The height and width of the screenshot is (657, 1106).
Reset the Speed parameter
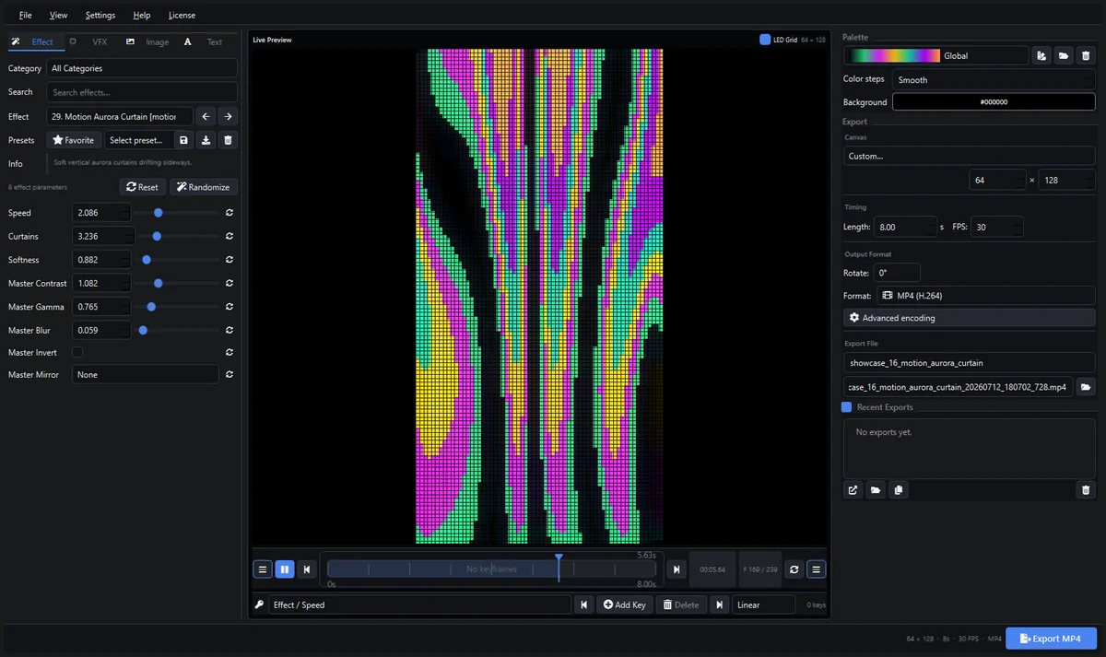click(x=229, y=213)
